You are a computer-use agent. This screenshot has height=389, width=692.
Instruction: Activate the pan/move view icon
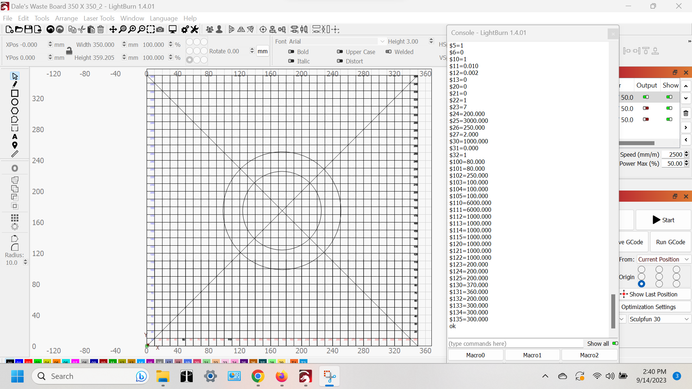point(113,30)
